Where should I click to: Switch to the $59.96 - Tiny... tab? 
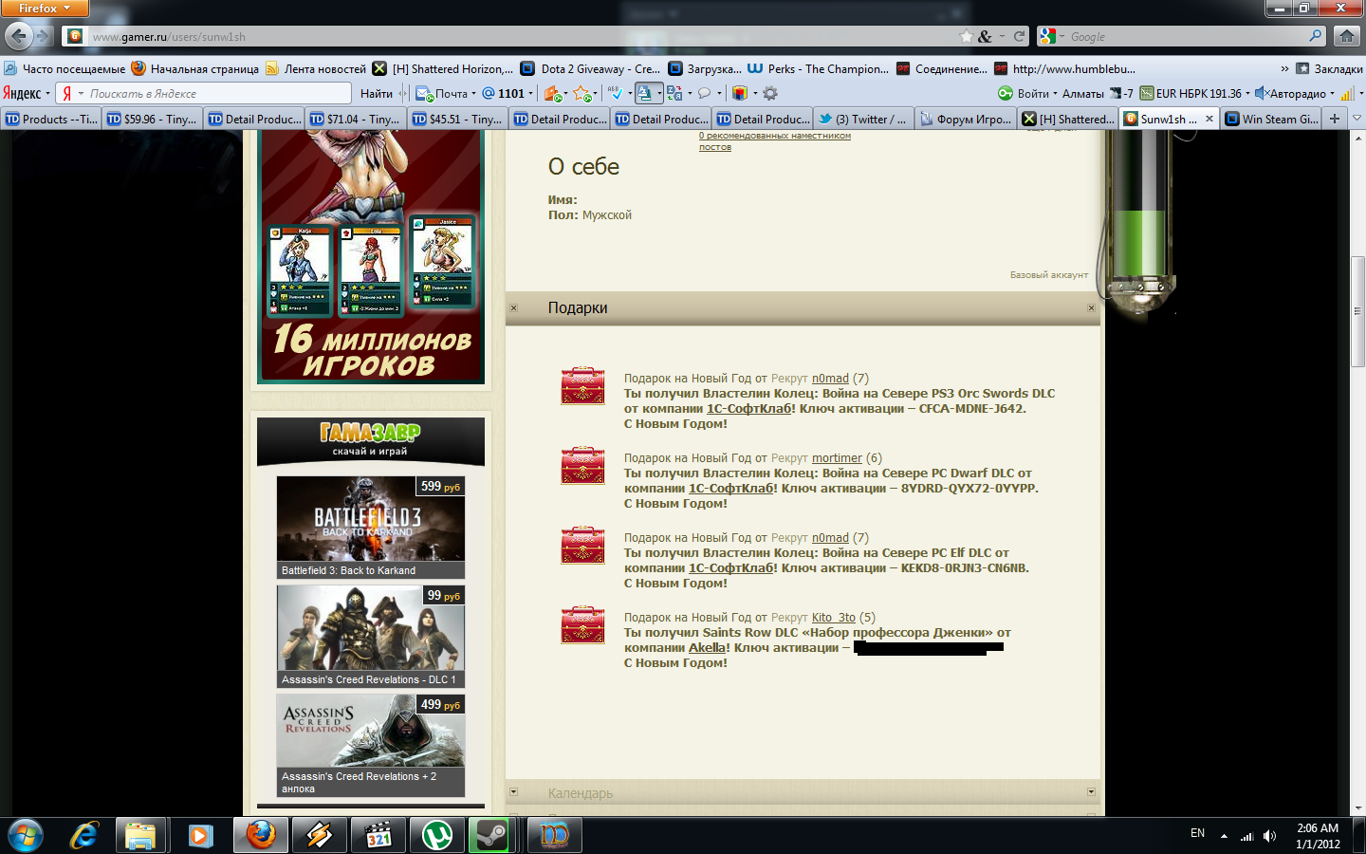pyautogui.click(x=152, y=119)
